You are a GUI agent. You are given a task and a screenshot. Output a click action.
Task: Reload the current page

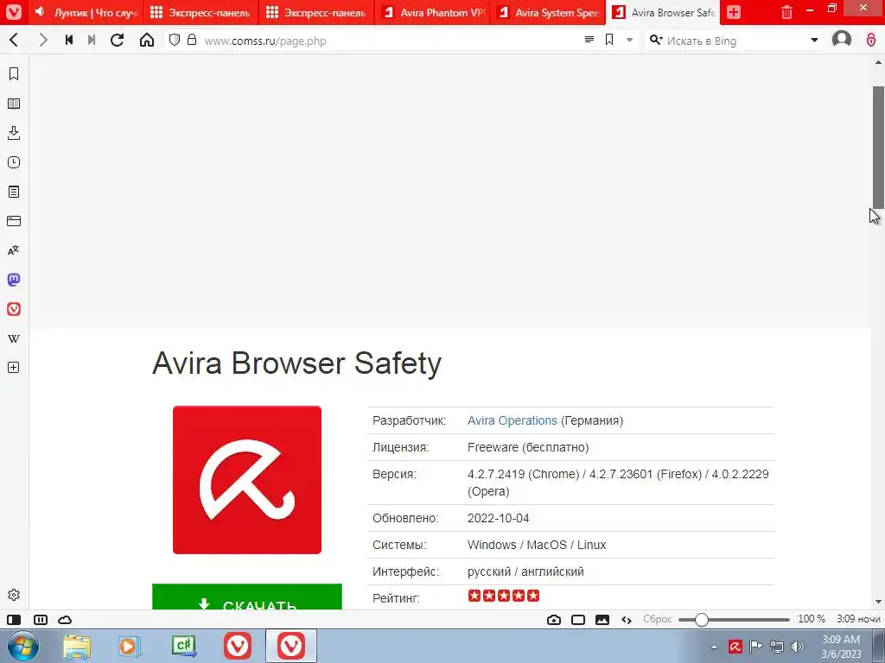pyautogui.click(x=117, y=40)
